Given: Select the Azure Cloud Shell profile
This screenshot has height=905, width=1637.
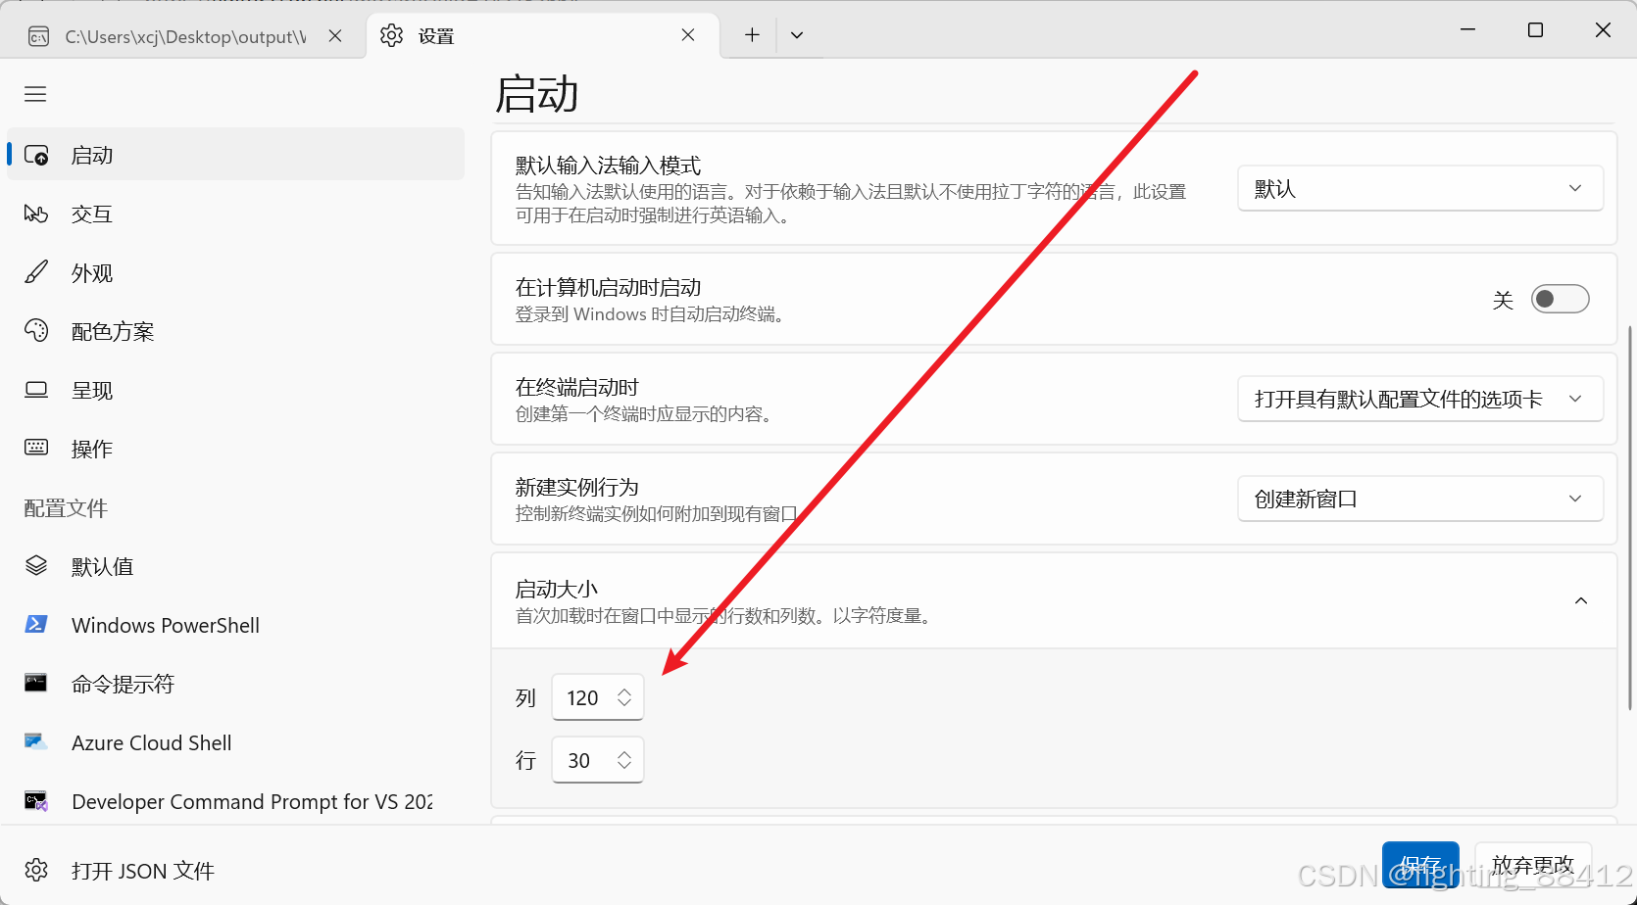Looking at the screenshot, I should coord(151,742).
